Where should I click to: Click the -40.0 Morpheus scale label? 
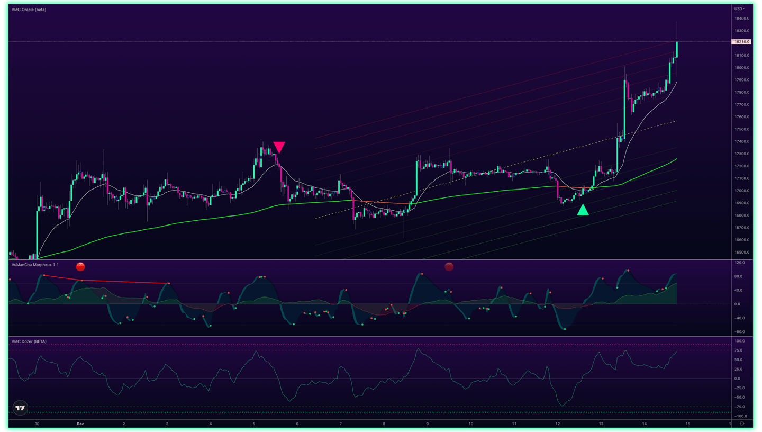tap(740, 318)
